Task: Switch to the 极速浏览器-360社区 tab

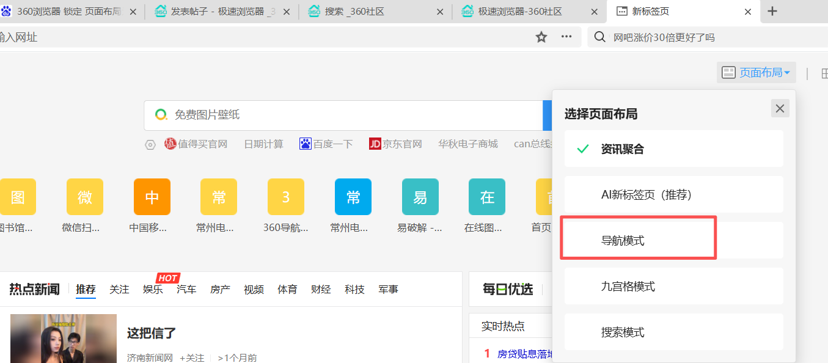Action: [530, 12]
